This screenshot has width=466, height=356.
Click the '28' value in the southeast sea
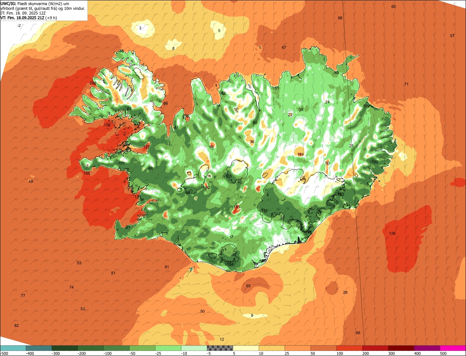(345, 293)
